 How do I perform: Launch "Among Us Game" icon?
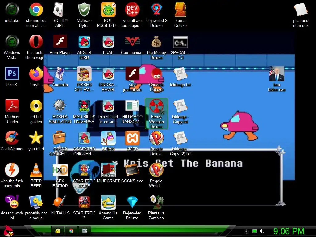108,202
